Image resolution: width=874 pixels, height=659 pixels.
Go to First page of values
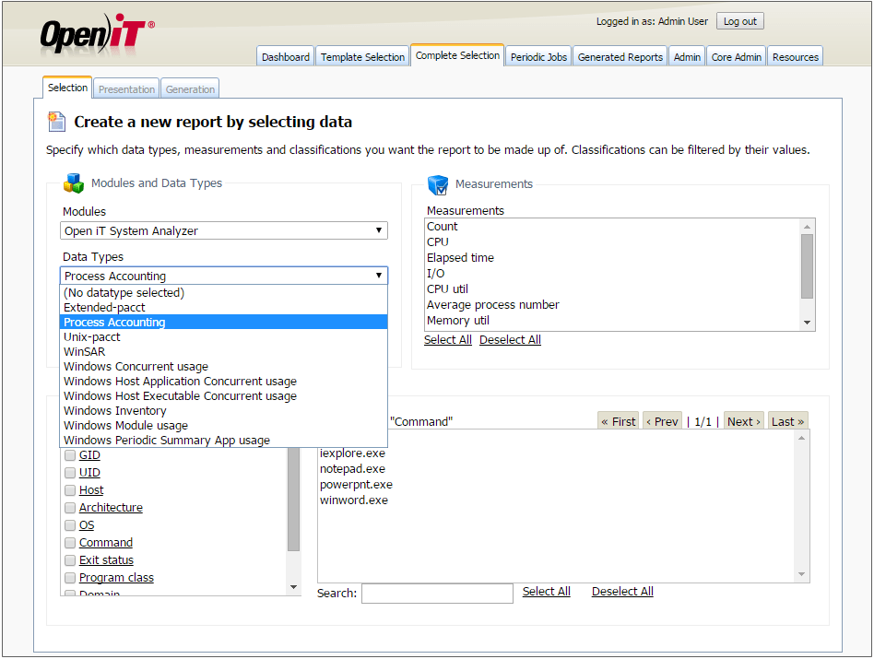pyautogui.click(x=618, y=422)
